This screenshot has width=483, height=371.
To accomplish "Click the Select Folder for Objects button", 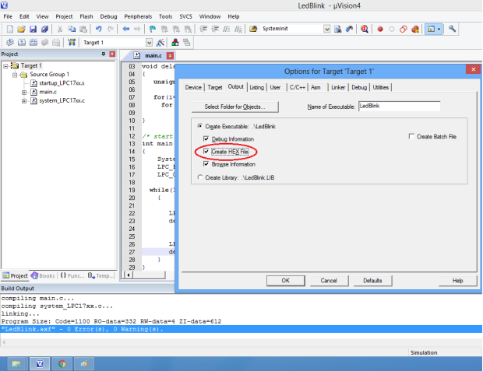I will [x=234, y=106].
